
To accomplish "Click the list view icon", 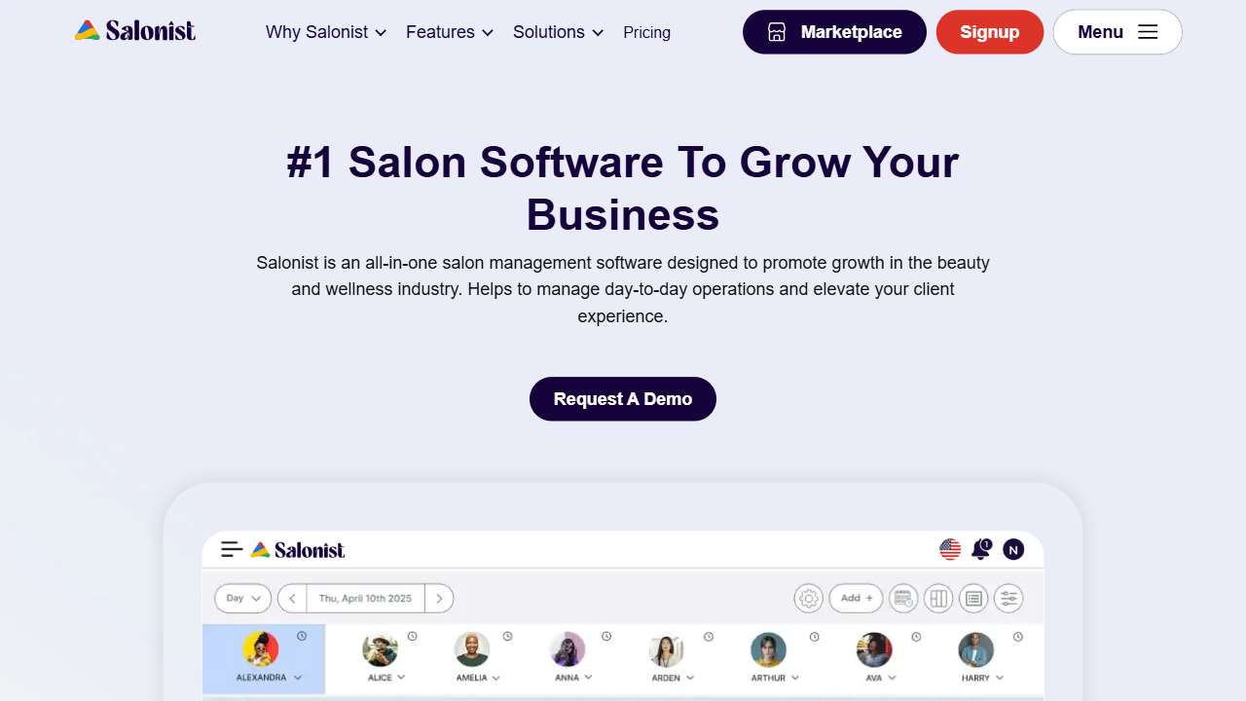I will pyautogui.click(x=973, y=599).
